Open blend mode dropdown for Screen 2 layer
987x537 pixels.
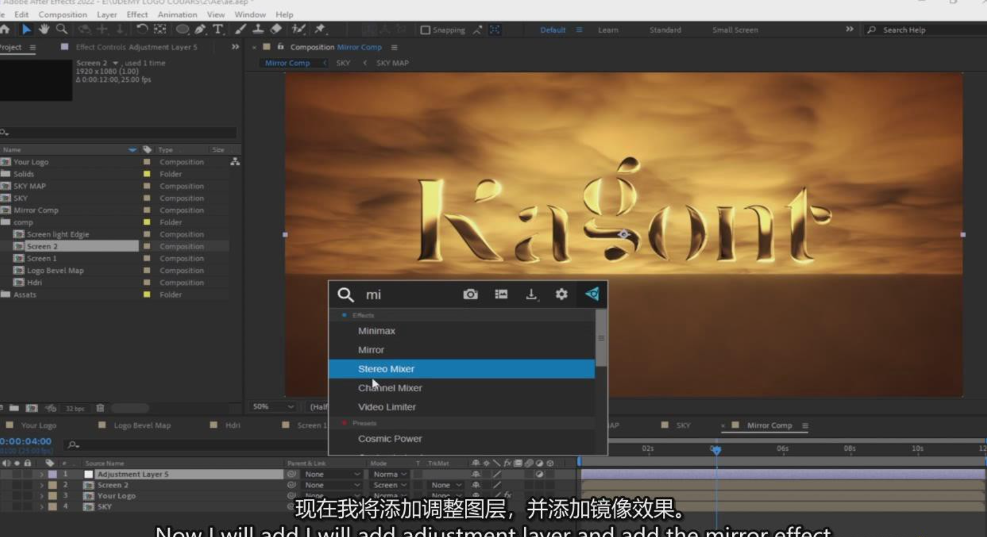(x=390, y=485)
